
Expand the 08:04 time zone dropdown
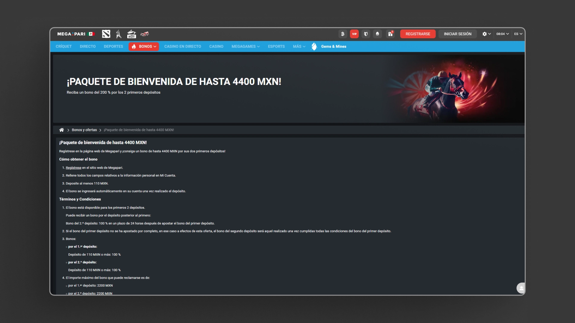(503, 34)
